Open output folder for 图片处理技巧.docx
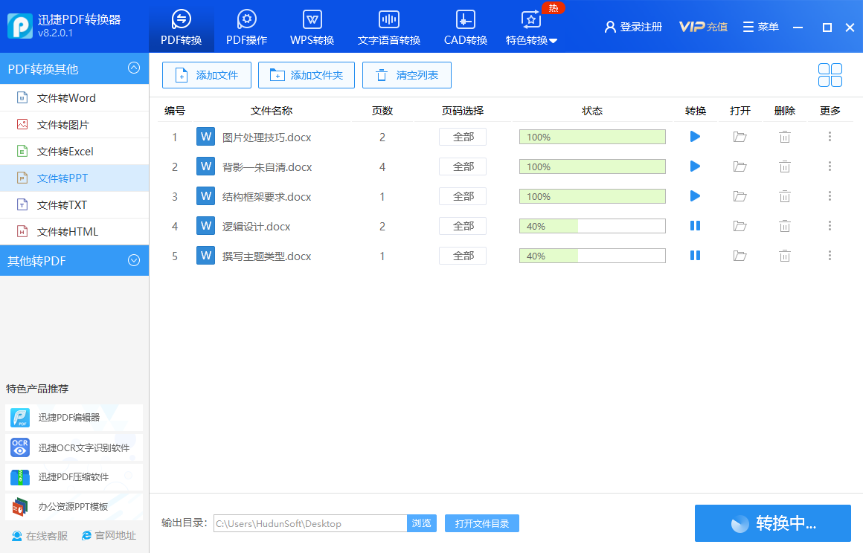The width and height of the screenshot is (863, 553). [x=740, y=137]
